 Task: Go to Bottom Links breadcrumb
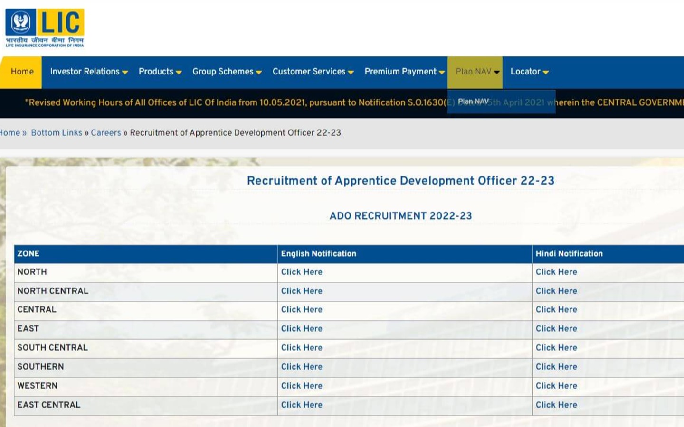[x=57, y=133]
